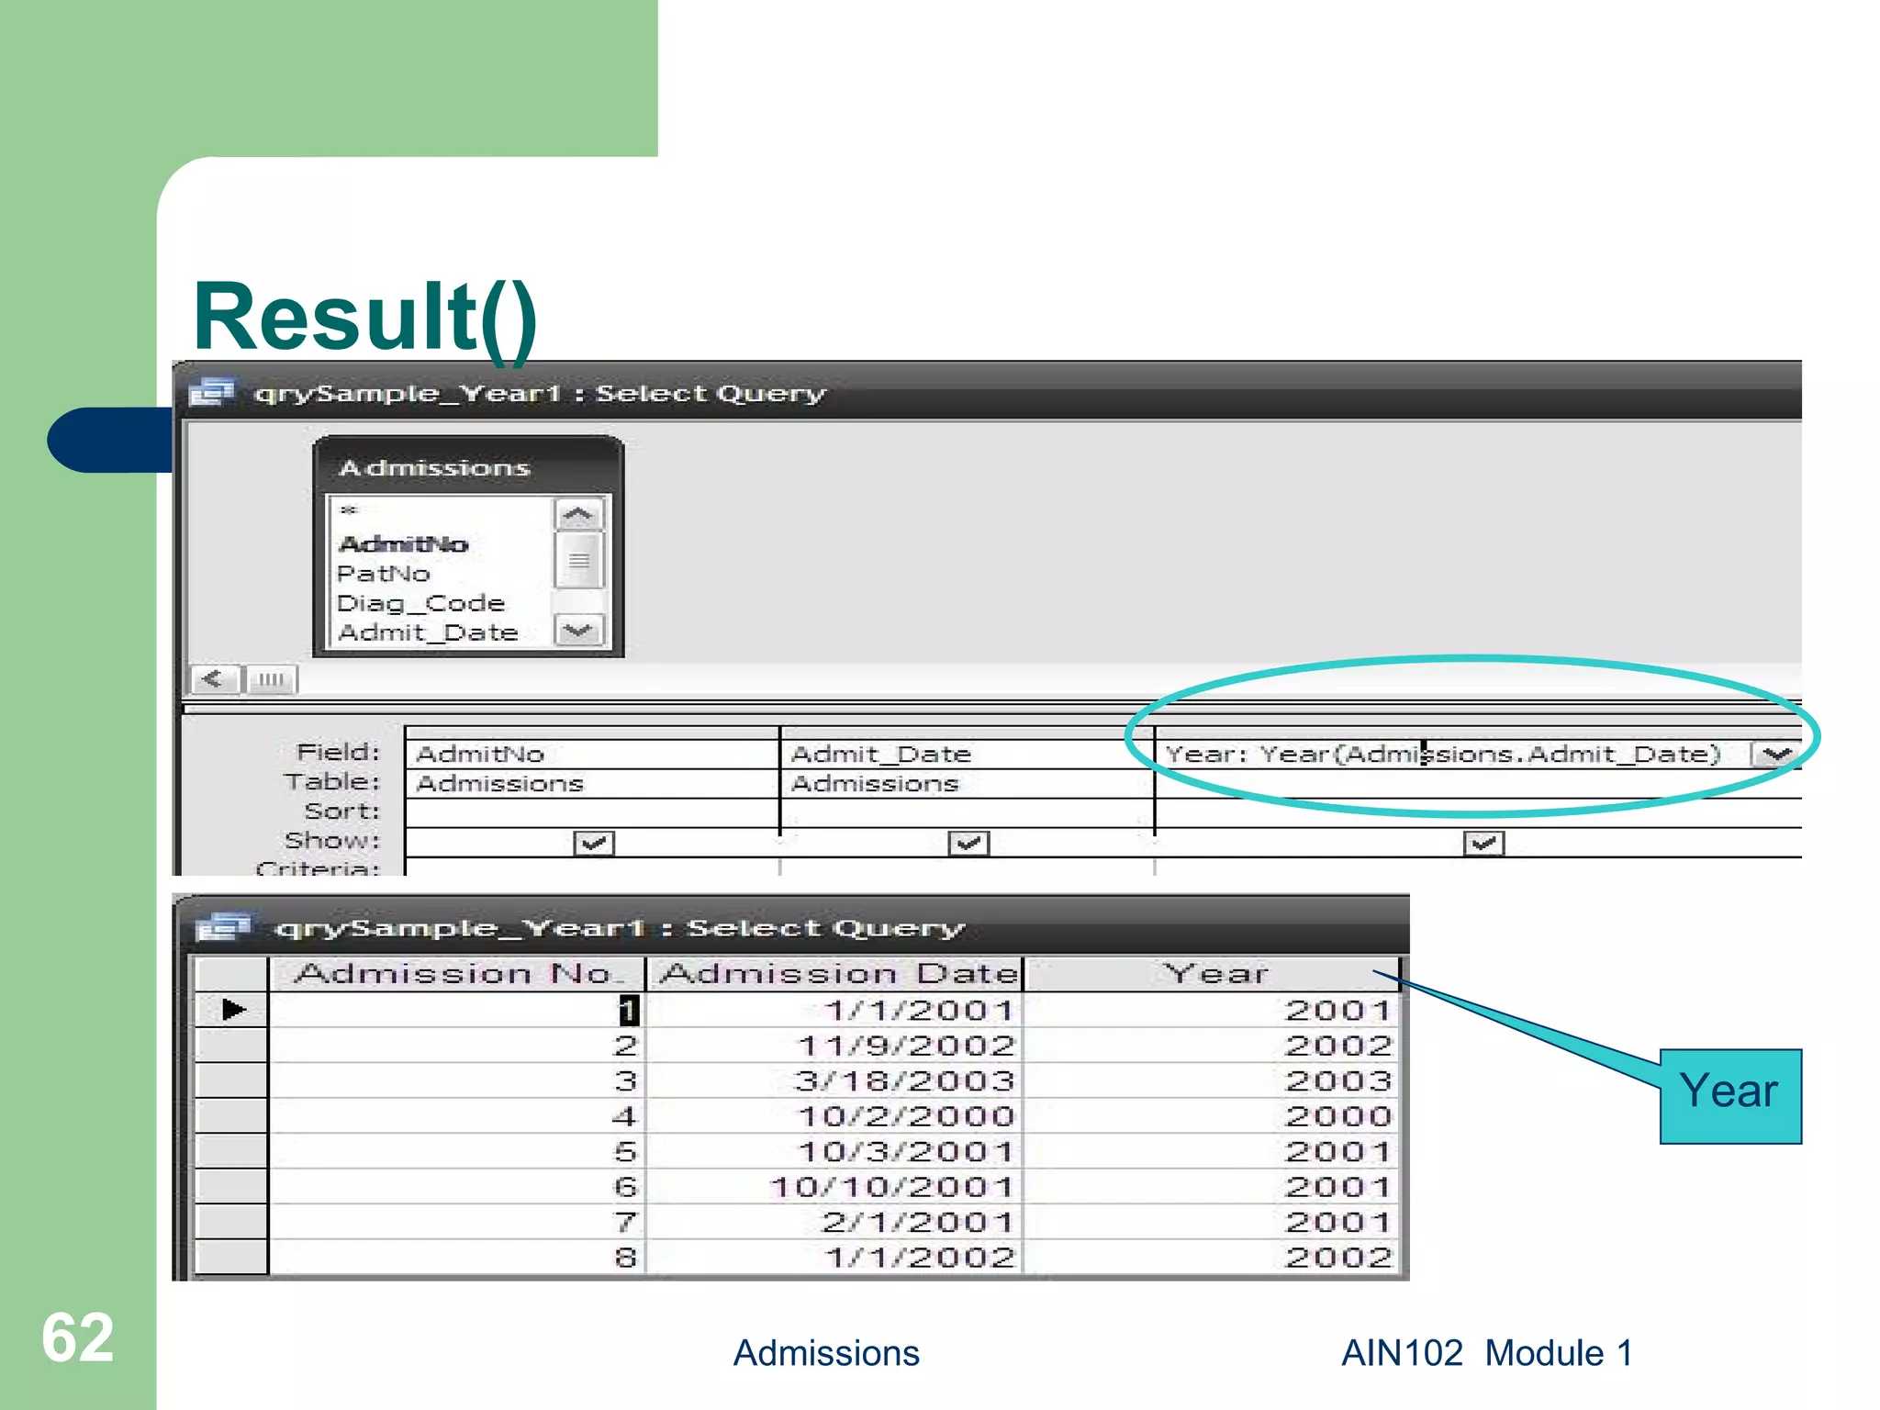Click the Admission Date cell 11/9/2002
This screenshot has width=1880, height=1410.
[834, 1046]
